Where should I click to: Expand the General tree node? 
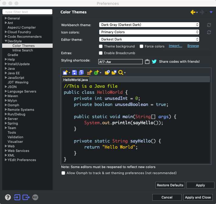click(x=6, y=18)
